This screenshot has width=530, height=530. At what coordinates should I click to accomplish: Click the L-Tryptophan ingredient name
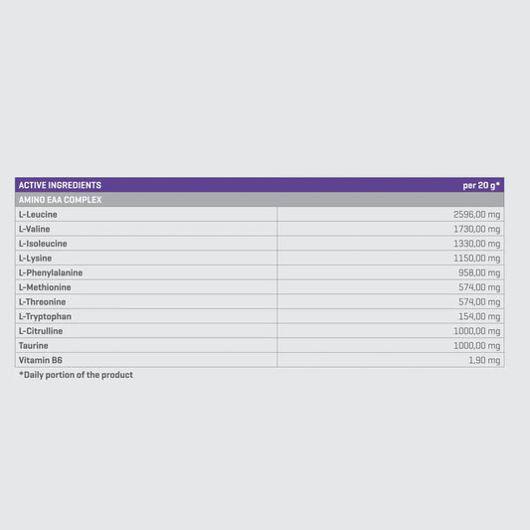[x=45, y=317]
